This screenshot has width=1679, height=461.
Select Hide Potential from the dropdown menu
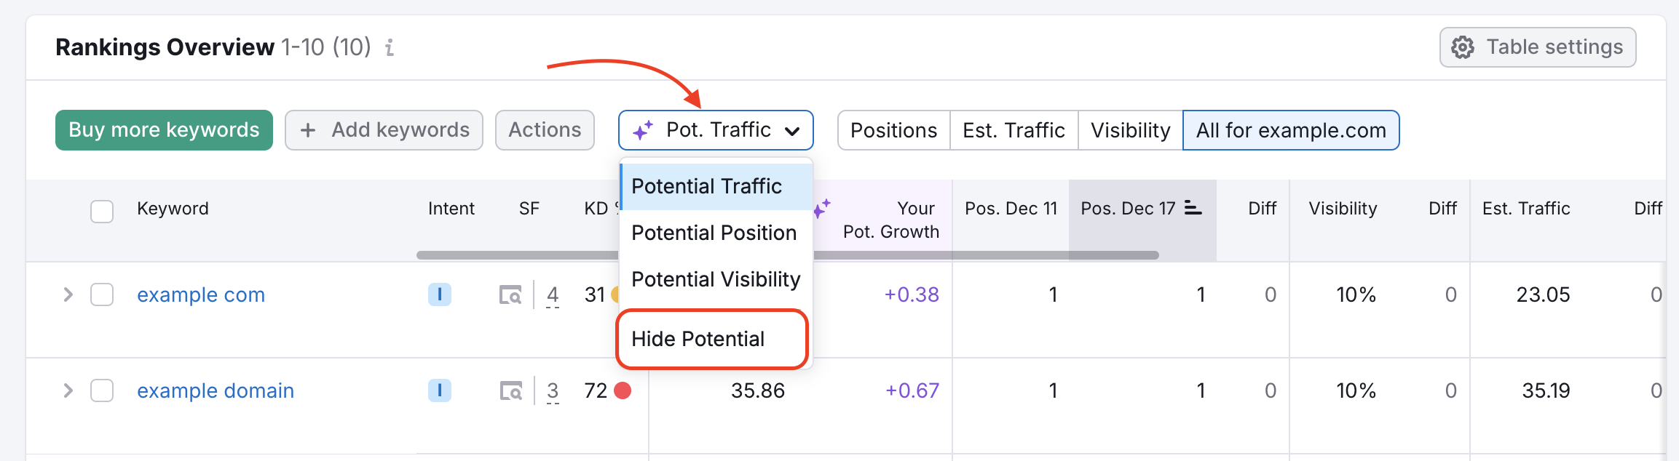tap(698, 339)
